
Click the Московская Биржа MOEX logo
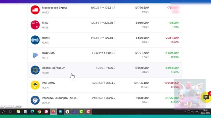[x=35, y=10]
